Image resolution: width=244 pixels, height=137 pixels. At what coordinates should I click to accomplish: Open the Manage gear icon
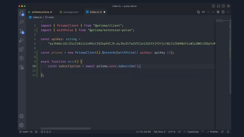coord(21,125)
